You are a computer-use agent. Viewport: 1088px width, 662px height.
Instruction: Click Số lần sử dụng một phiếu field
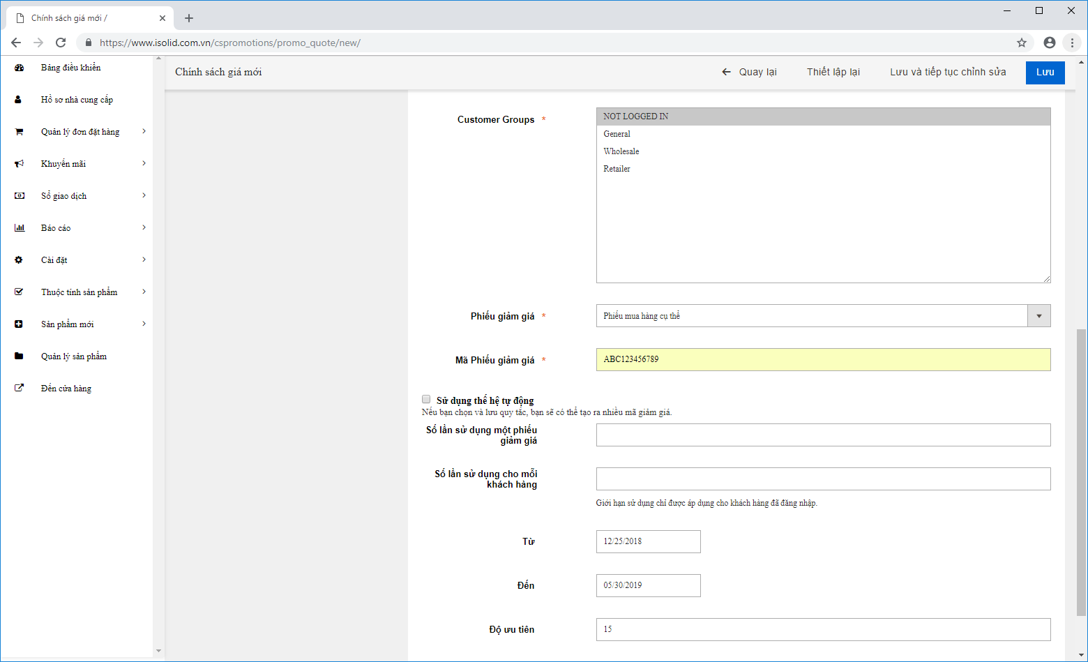tap(823, 435)
